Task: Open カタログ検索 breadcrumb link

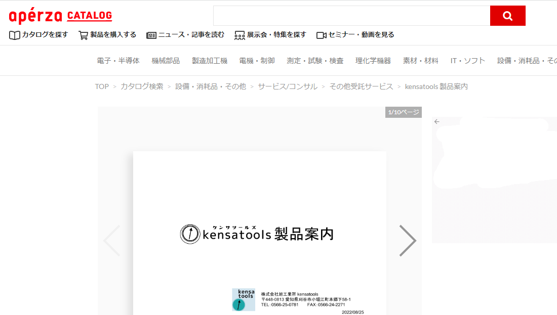Action: coord(142,86)
